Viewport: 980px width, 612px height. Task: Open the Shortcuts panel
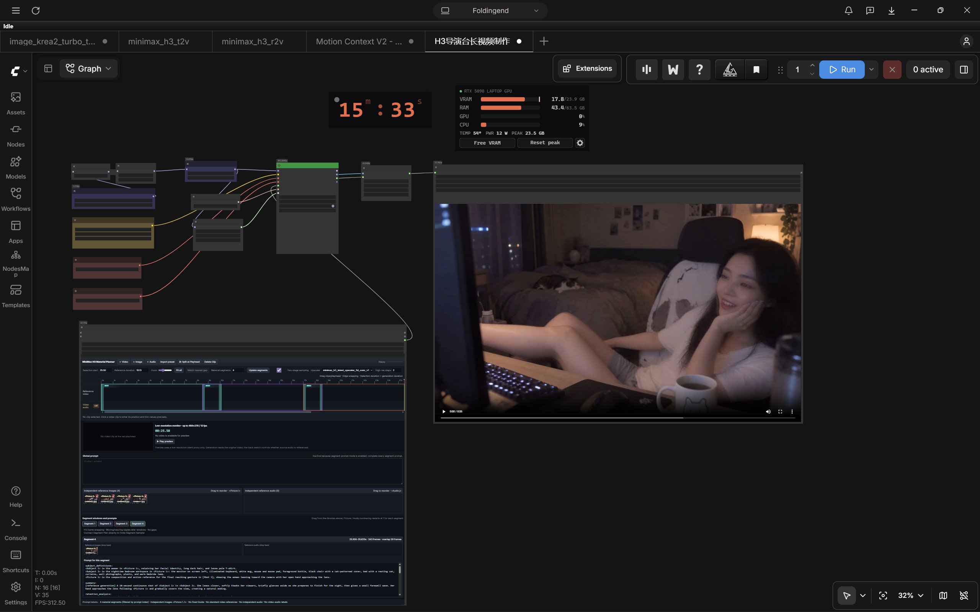pos(16,562)
